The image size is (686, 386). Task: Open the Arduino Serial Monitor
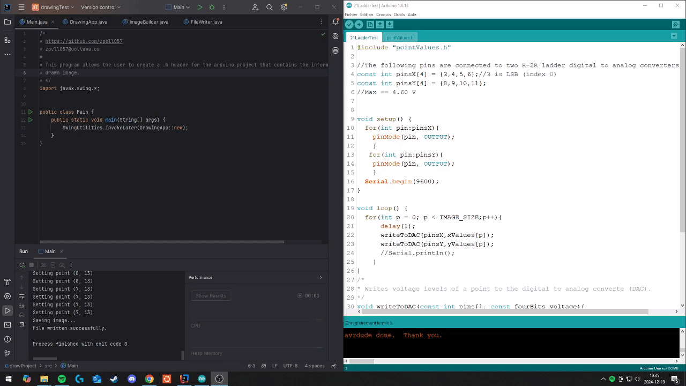[x=675, y=25]
